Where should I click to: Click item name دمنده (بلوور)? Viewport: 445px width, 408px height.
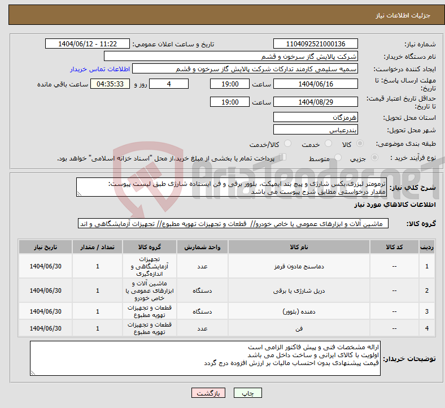(299, 311)
